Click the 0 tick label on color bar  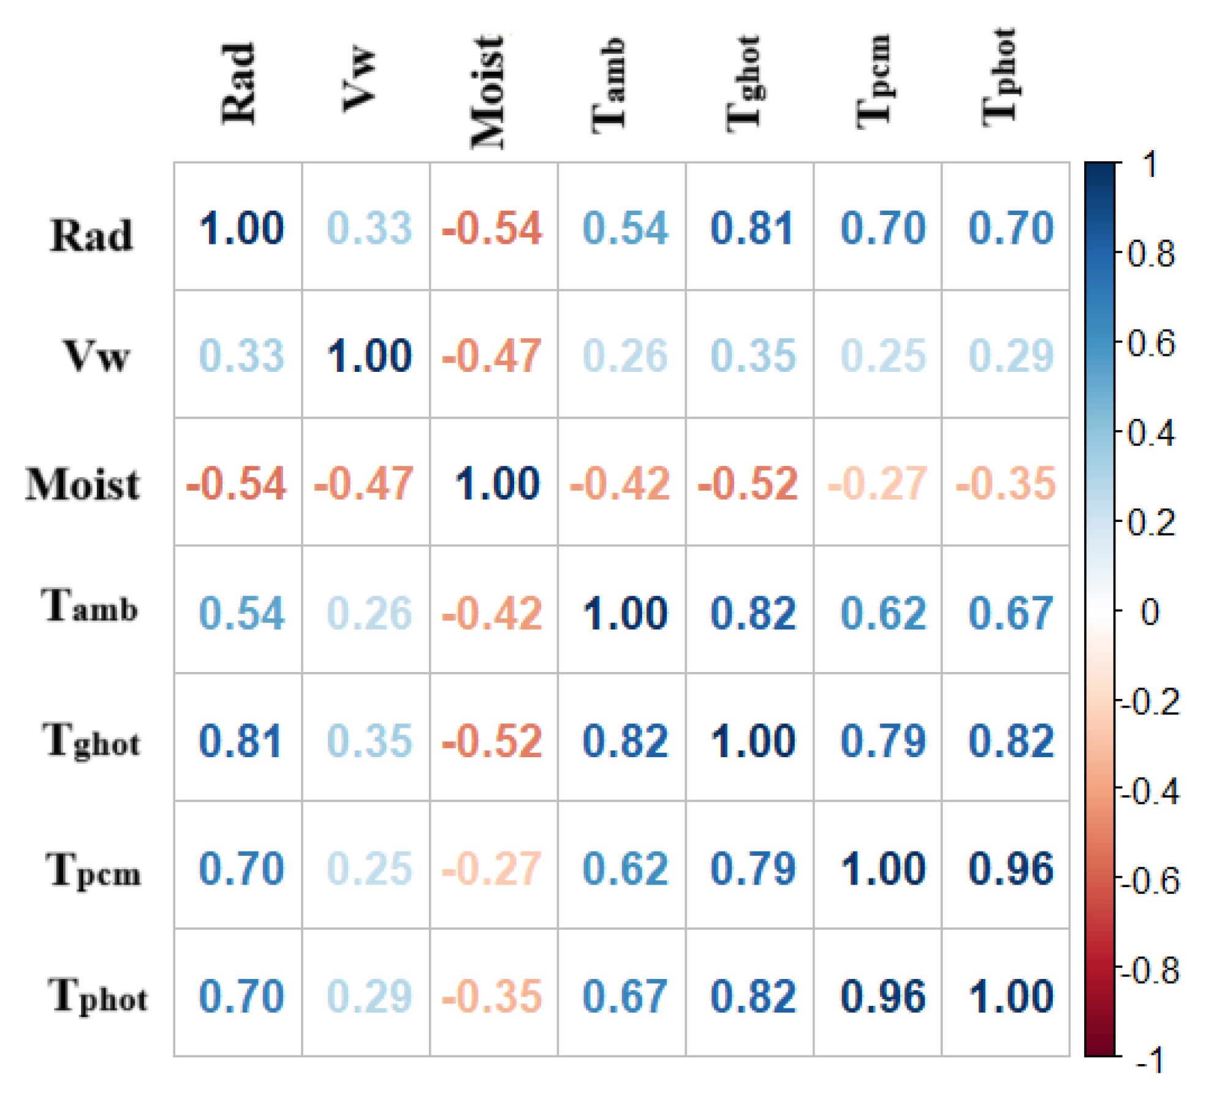click(x=1150, y=611)
